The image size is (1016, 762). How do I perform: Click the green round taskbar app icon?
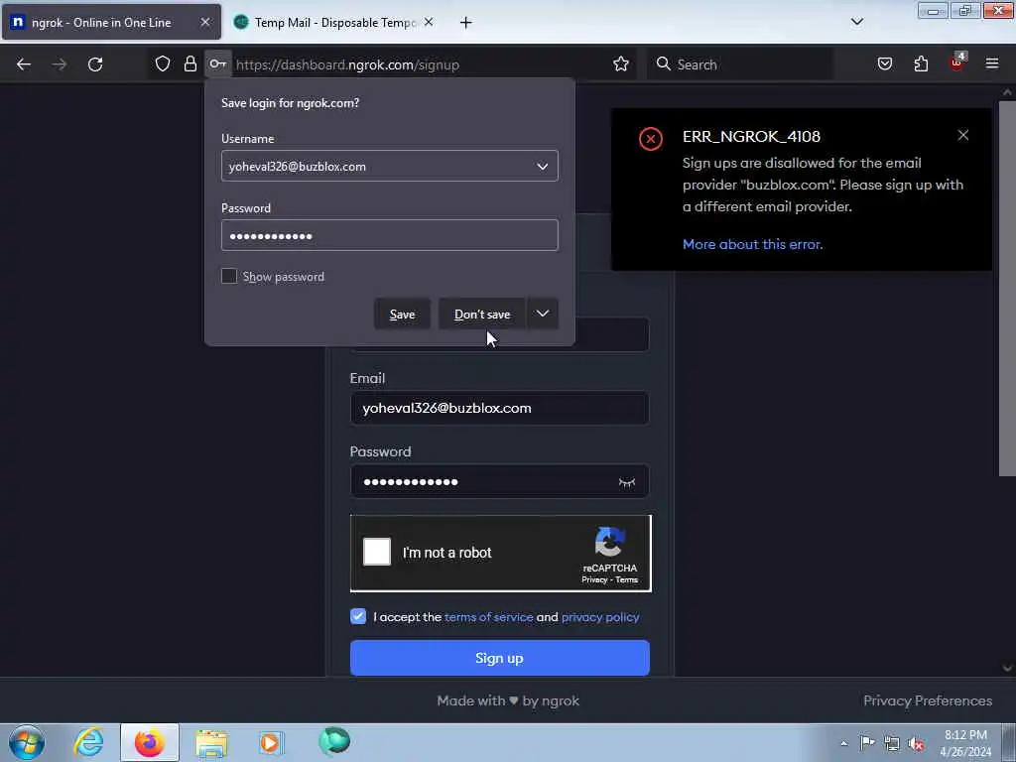tap(333, 741)
